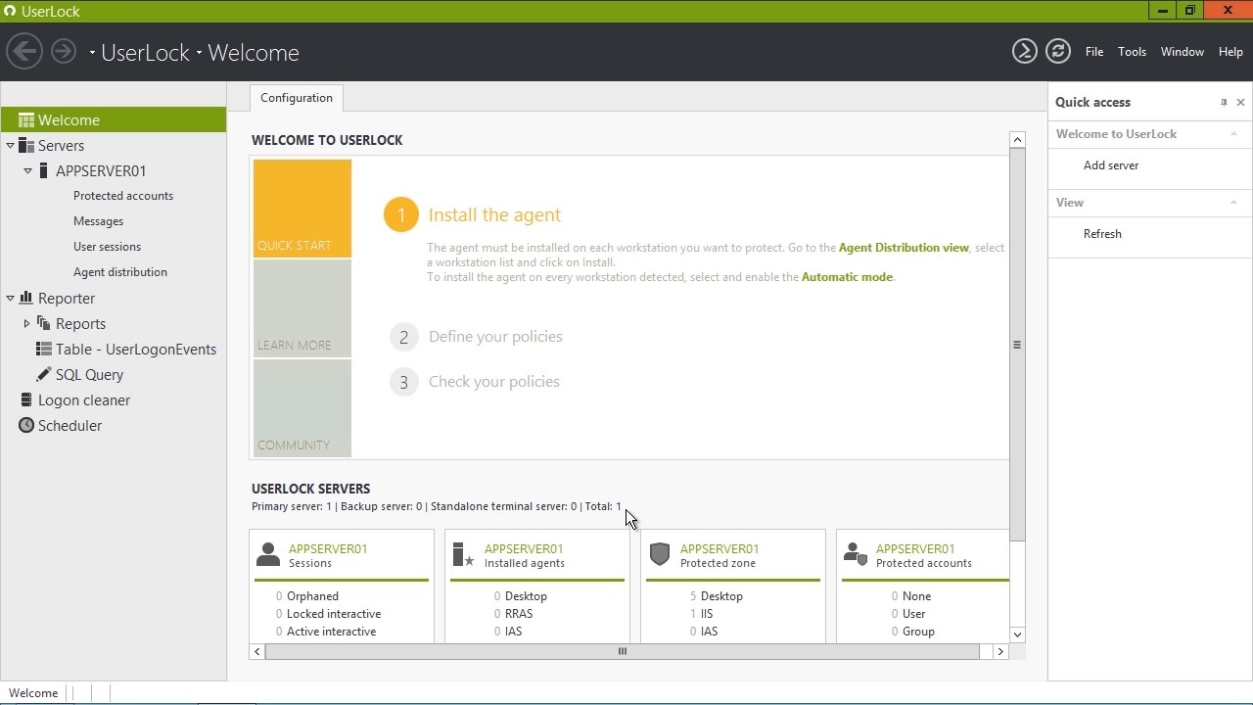Click Refresh in Quick access
This screenshot has width=1253, height=705.
1102,234
